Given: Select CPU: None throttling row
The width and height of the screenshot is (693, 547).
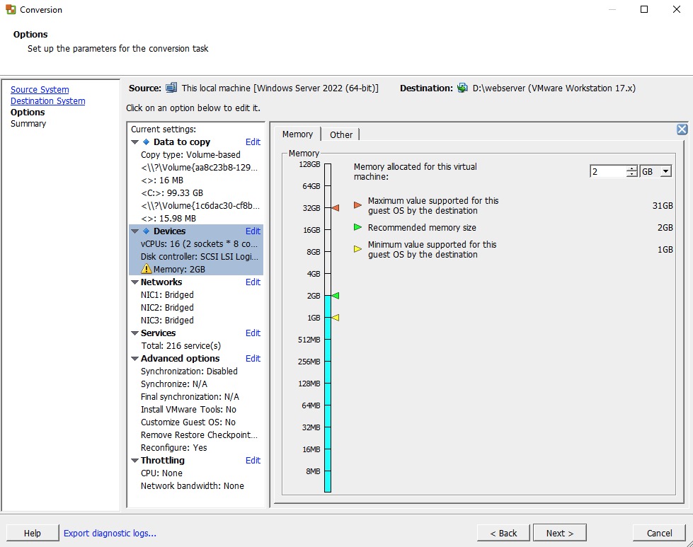Looking at the screenshot, I should [x=196, y=473].
